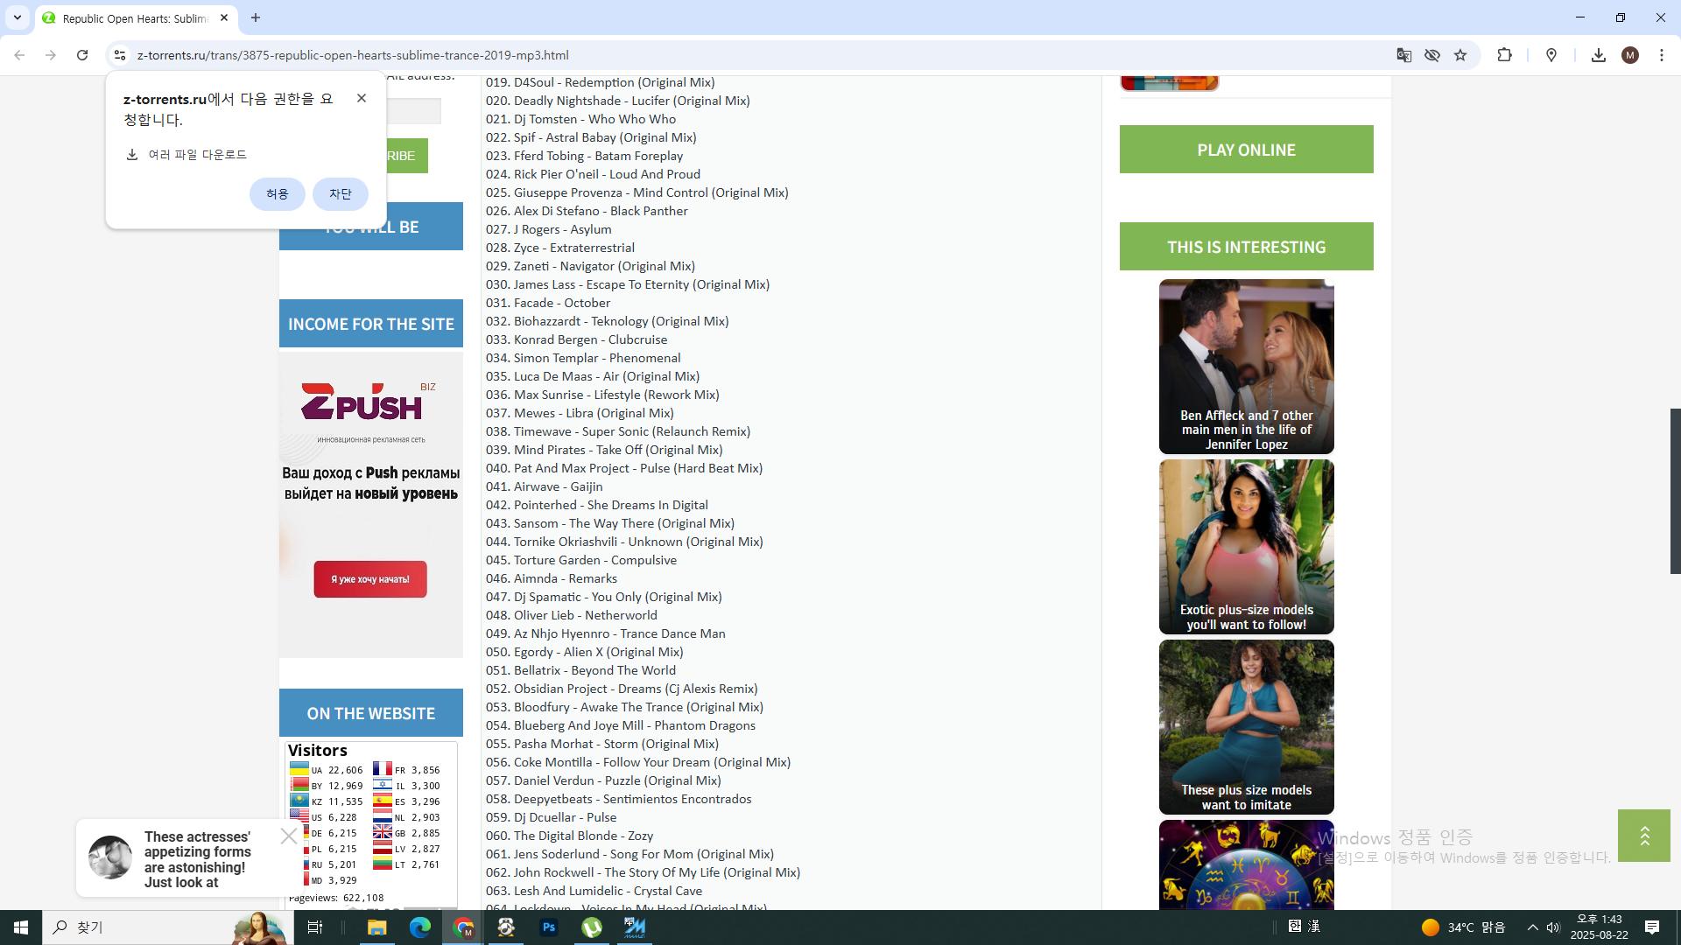Open the Extensions puzzle icon
The height and width of the screenshot is (945, 1681).
coord(1504,55)
